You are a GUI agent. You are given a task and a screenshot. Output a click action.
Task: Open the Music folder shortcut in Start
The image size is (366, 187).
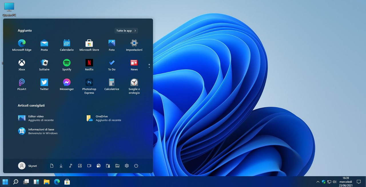coord(70,166)
